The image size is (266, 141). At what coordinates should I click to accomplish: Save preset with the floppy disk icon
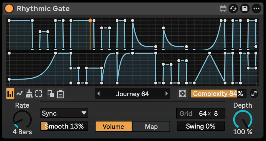(245, 9)
